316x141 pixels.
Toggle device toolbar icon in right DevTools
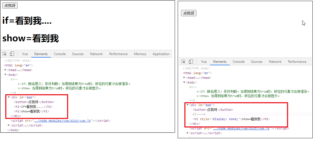tap(191, 61)
